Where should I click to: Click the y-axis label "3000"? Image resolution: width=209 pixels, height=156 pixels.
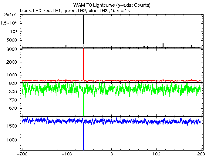(x=12, y=49)
